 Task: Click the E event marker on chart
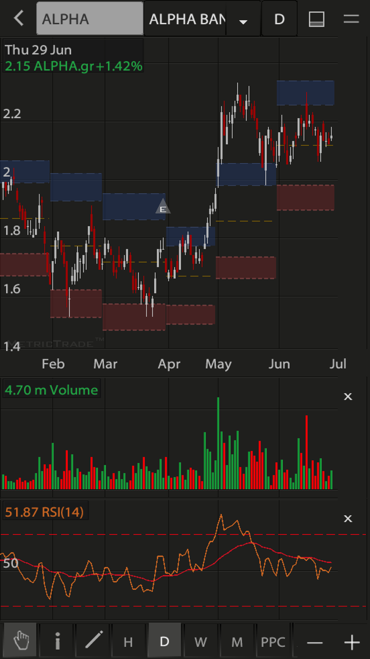pos(162,207)
